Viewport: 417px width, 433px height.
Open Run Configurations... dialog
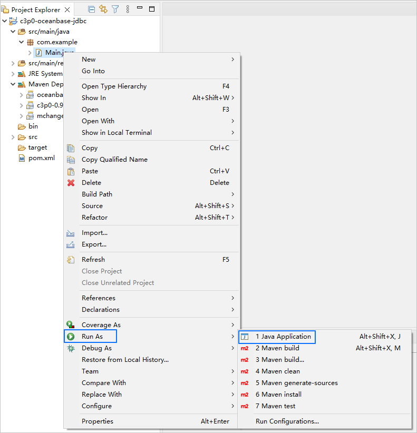pyautogui.click(x=287, y=421)
